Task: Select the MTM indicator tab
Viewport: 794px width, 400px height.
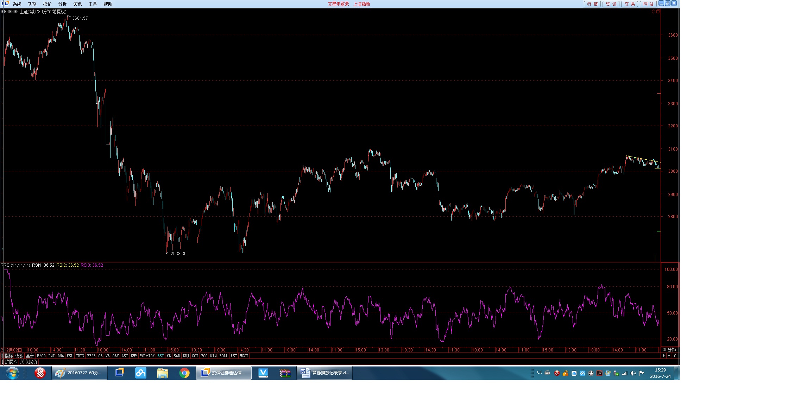Action: tap(213, 356)
